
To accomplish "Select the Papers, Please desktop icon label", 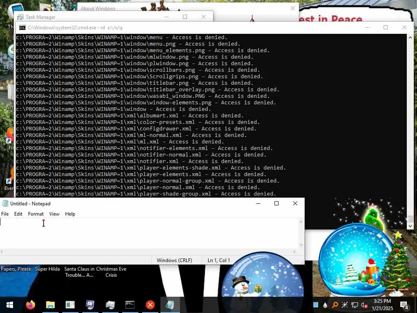I will click(x=16, y=269).
